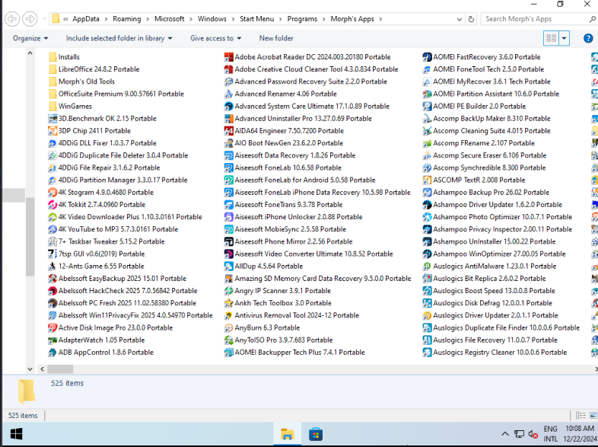Click the Forward navigation button
598x447 pixels.
pos(30,19)
